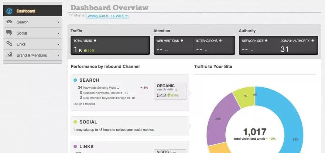Image resolution: width=325 pixels, height=153 pixels.
Task: Click the Dashboard gauge icon
Action: coord(9,11)
